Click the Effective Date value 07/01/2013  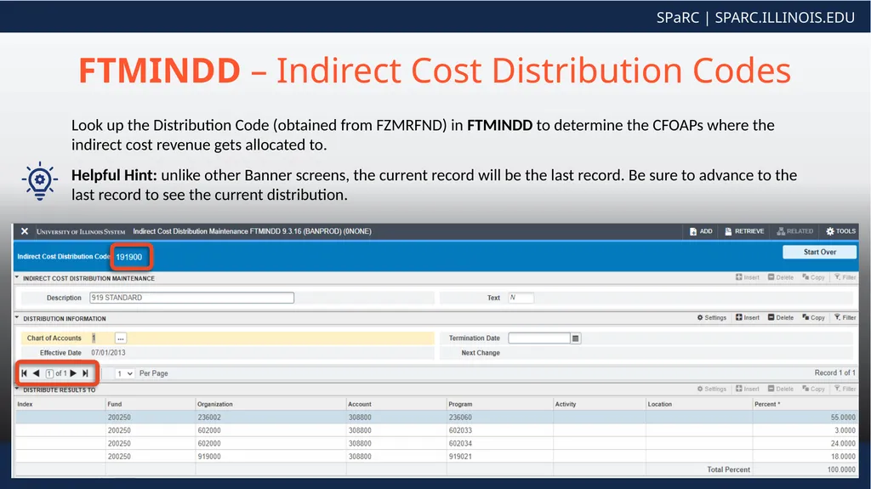108,353
